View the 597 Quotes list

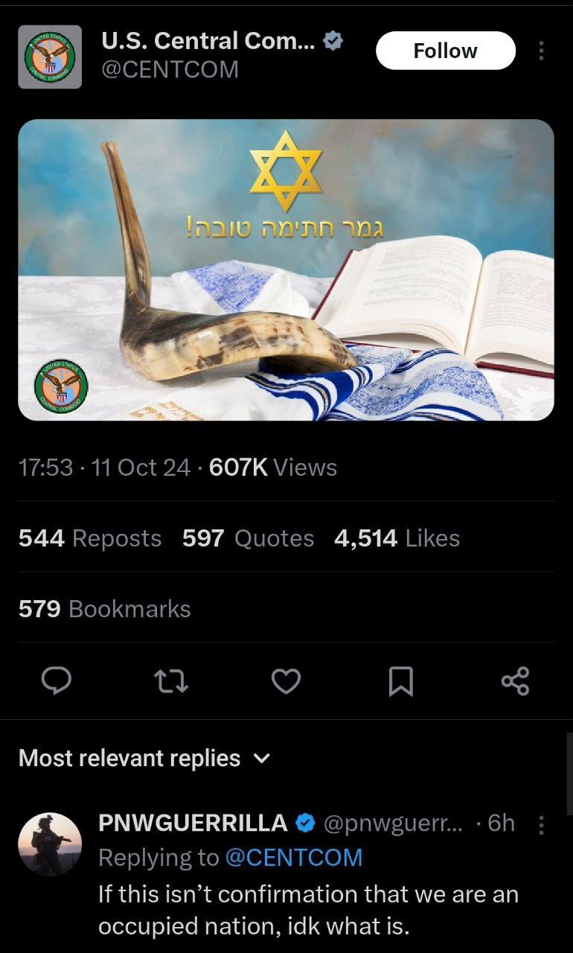tap(248, 538)
